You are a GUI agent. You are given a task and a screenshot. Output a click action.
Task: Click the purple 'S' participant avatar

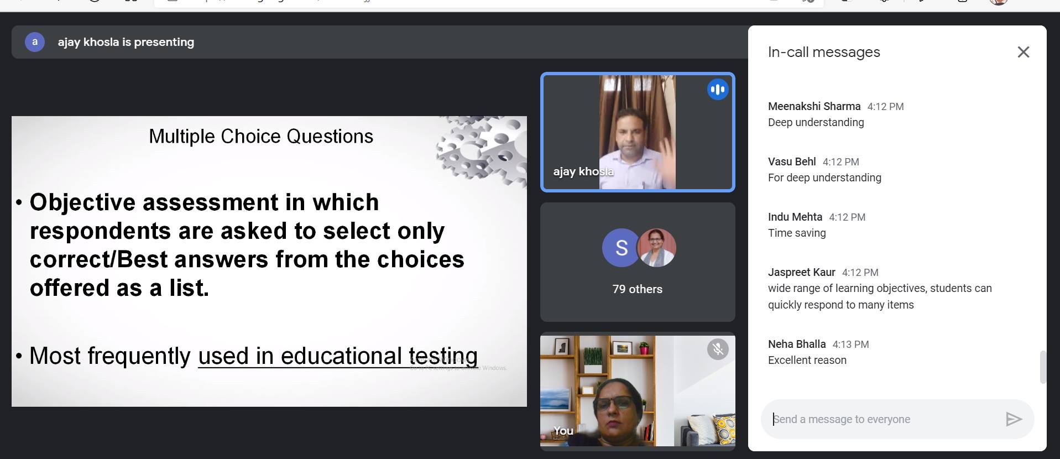tap(621, 248)
